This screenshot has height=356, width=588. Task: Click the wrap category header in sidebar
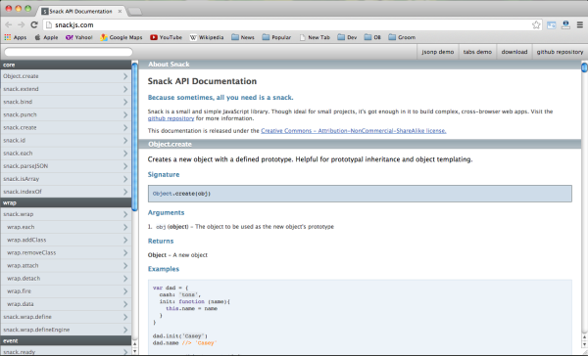(66, 202)
